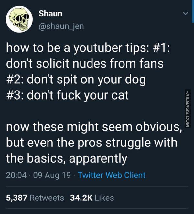This screenshot has height=214, width=194.
Task: Click the 'now these might seem obvious' line
Action: coord(94,127)
